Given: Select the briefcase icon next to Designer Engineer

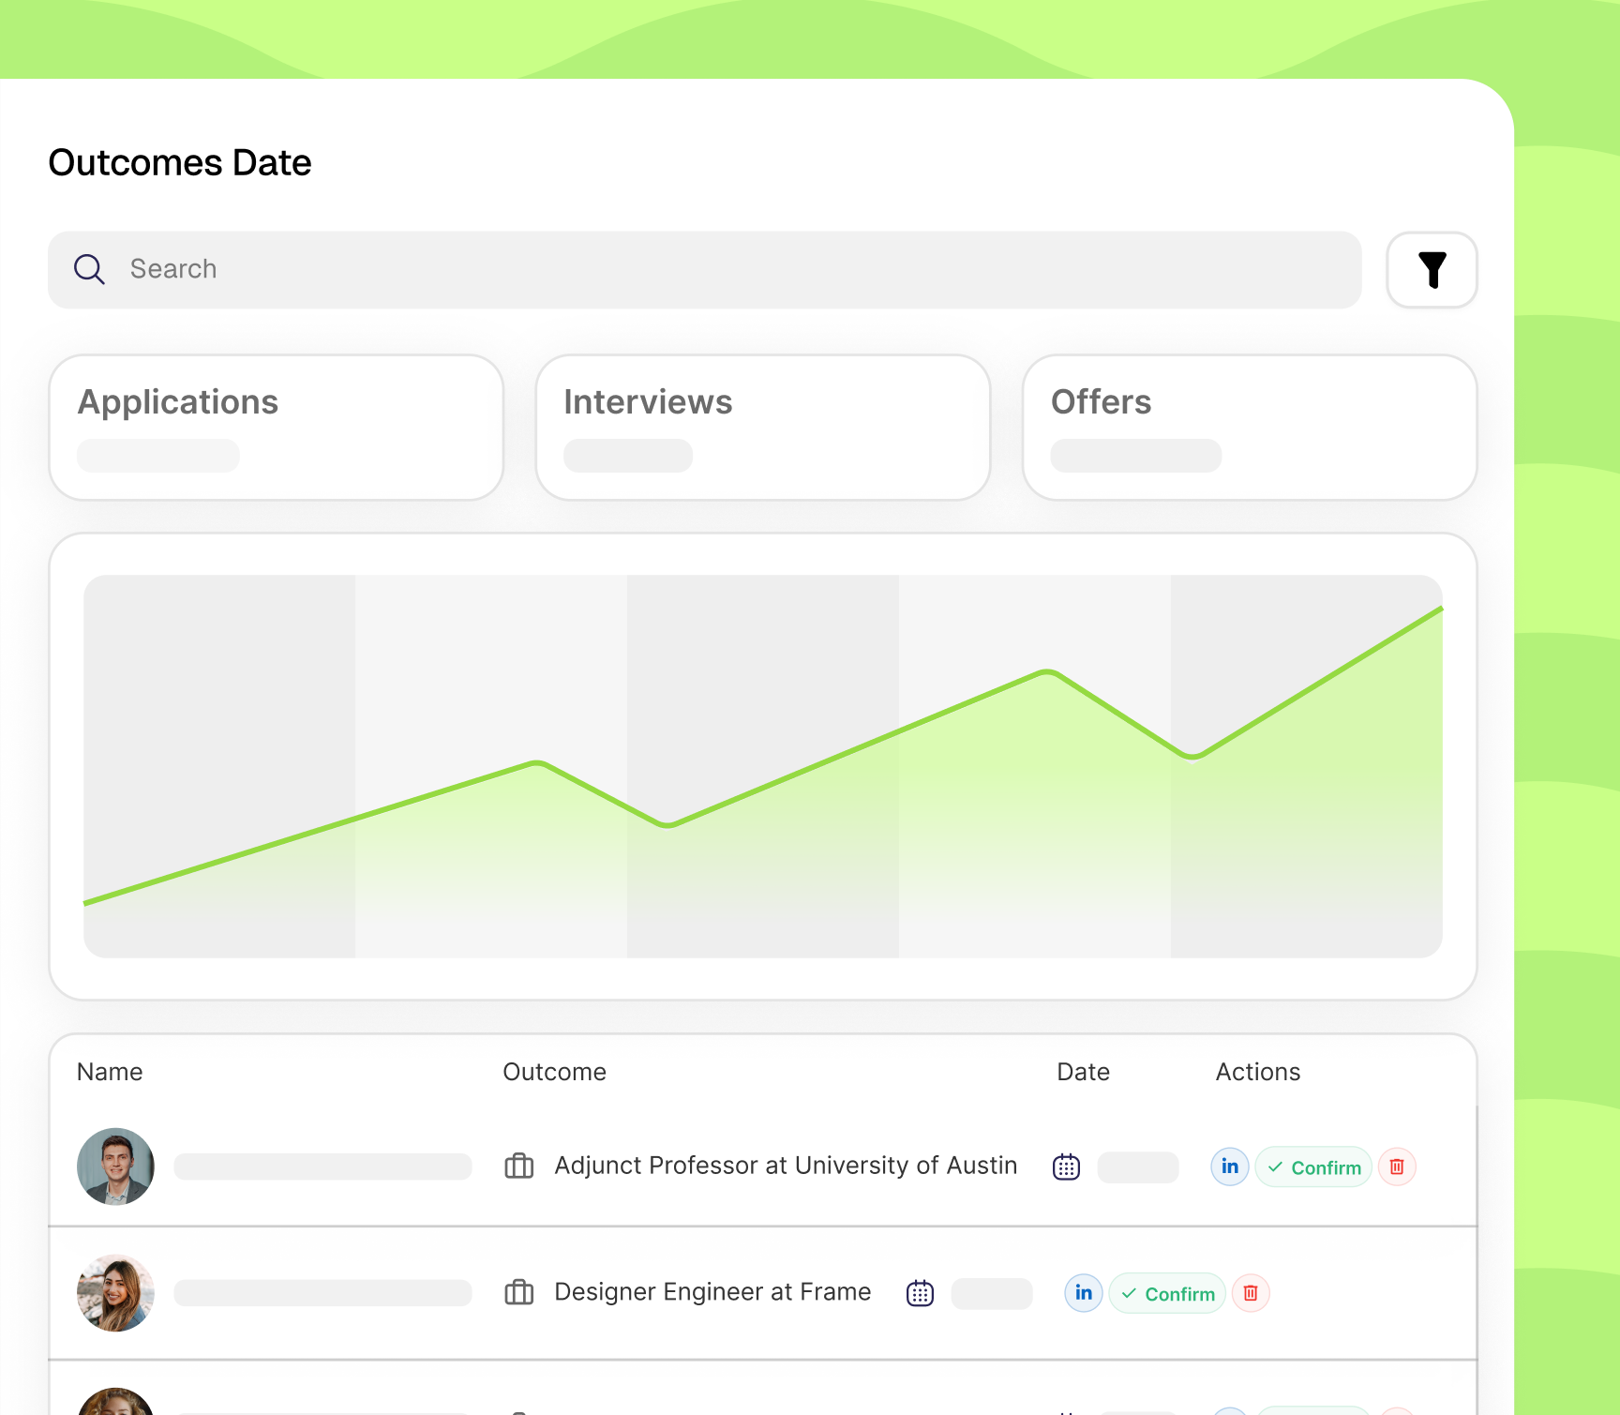Looking at the screenshot, I should (x=518, y=1293).
